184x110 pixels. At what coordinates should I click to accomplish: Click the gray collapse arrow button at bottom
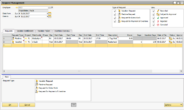point(74,105)
